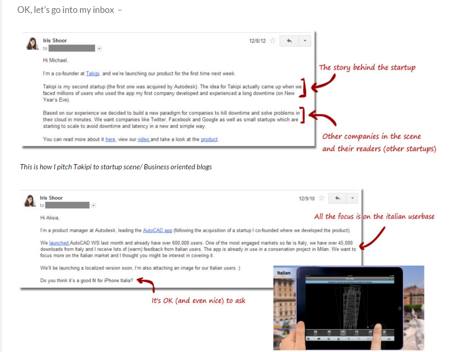
Task: Star the 12/9/10 email to Alisia
Action: (321, 198)
